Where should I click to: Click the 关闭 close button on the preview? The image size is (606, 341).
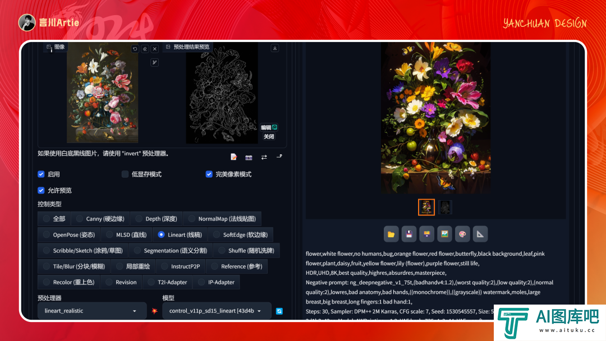tap(269, 136)
